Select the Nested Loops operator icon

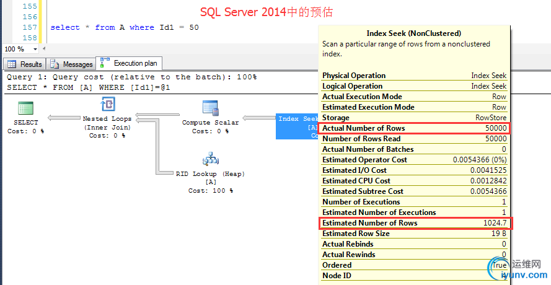(x=107, y=104)
